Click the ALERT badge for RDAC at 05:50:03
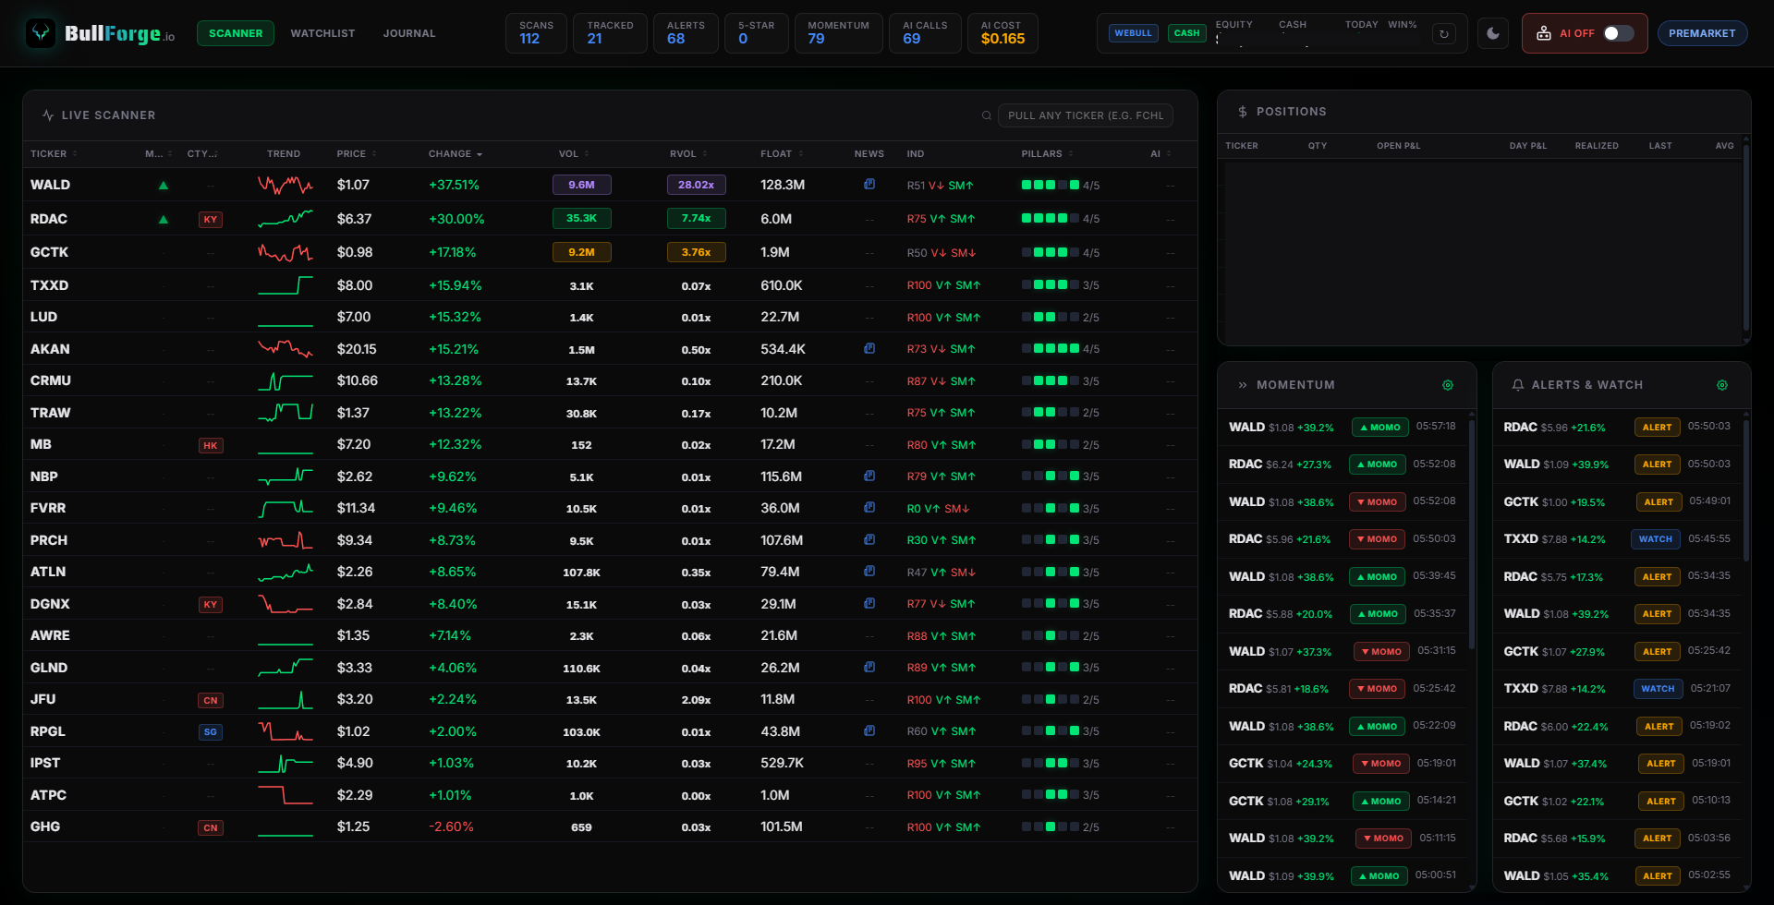This screenshot has height=905, width=1774. click(x=1657, y=427)
